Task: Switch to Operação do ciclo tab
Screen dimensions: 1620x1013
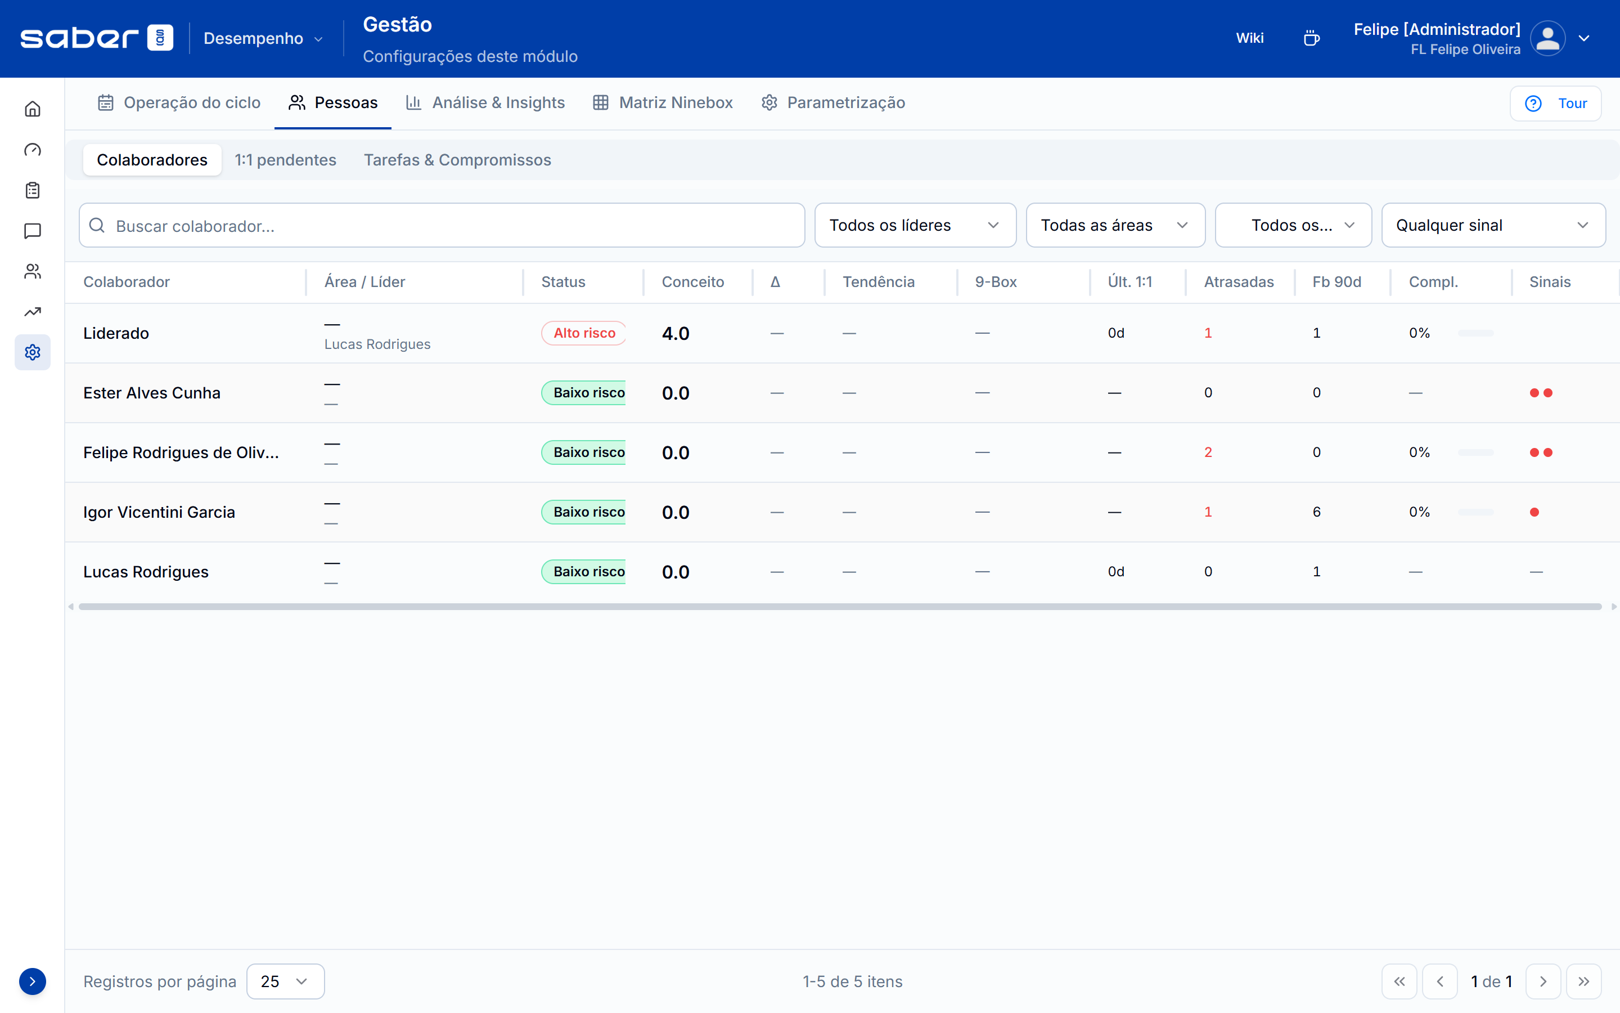Action: (179, 102)
